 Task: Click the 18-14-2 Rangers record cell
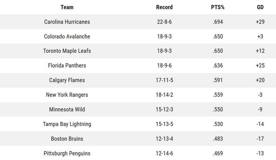(164, 95)
